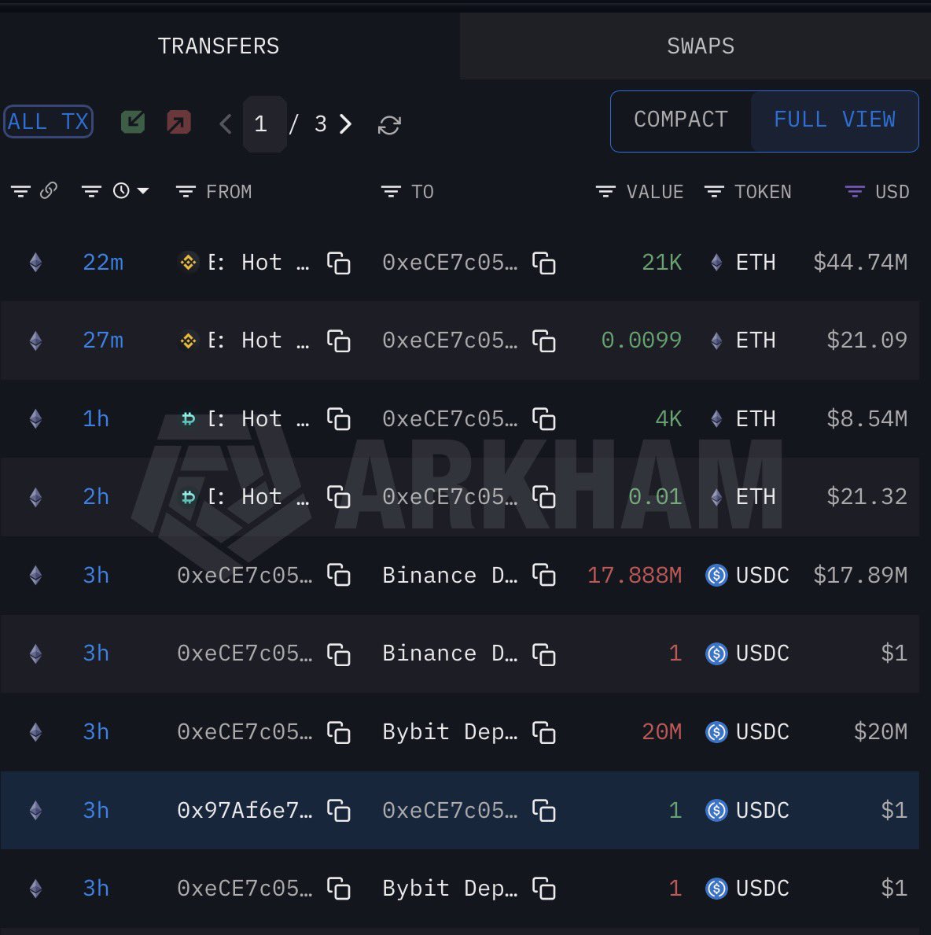Copy Binance deposit address in 17.888M row
The height and width of the screenshot is (935, 931).
[x=544, y=576]
